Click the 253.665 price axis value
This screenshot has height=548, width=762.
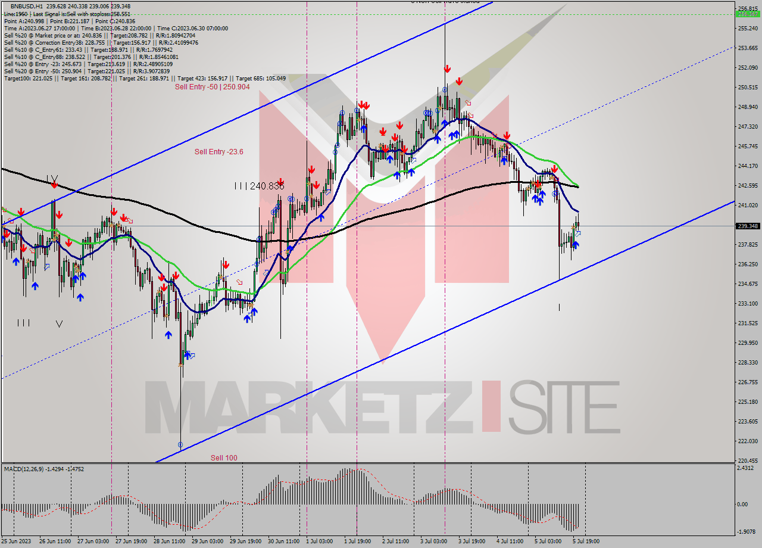(748, 48)
